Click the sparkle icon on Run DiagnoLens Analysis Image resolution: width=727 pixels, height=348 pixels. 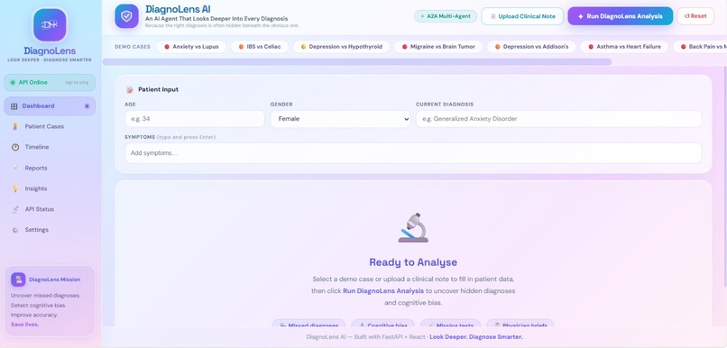pyautogui.click(x=581, y=16)
